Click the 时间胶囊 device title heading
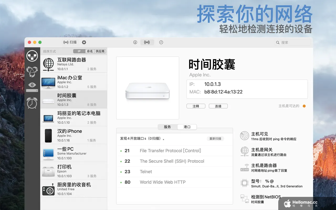The image size is (336, 210). pos(212,64)
